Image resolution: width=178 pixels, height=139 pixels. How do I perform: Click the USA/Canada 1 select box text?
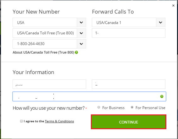tap(108, 23)
